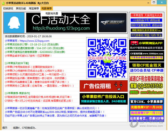Click the CF活动大全 banner

[x=62, y=23]
